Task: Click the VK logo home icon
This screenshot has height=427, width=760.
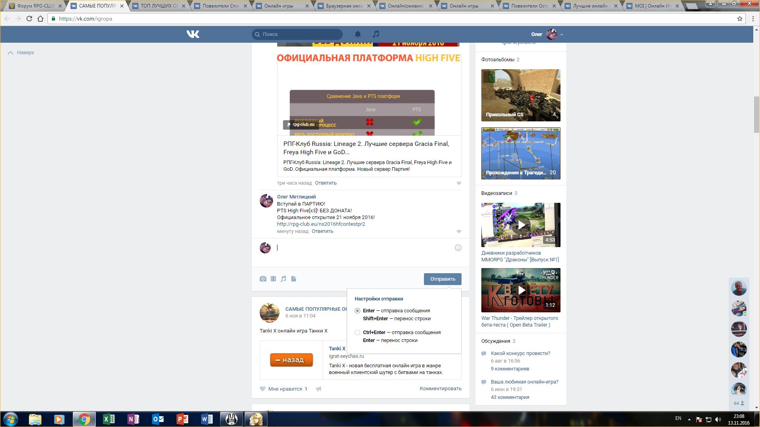Action: coord(193,34)
